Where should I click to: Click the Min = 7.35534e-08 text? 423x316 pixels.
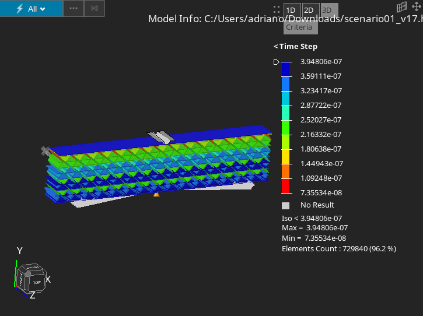coord(314,238)
